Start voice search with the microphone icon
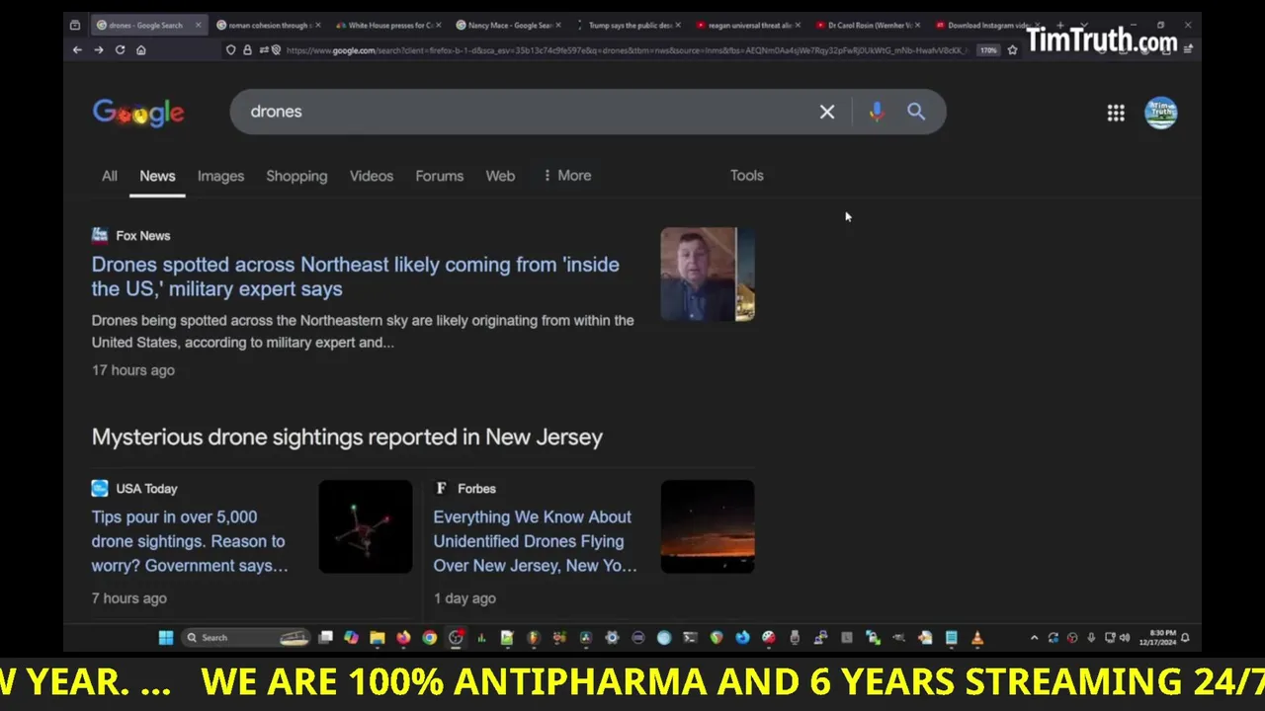Screen dimensions: 1265x711 (x=876, y=112)
